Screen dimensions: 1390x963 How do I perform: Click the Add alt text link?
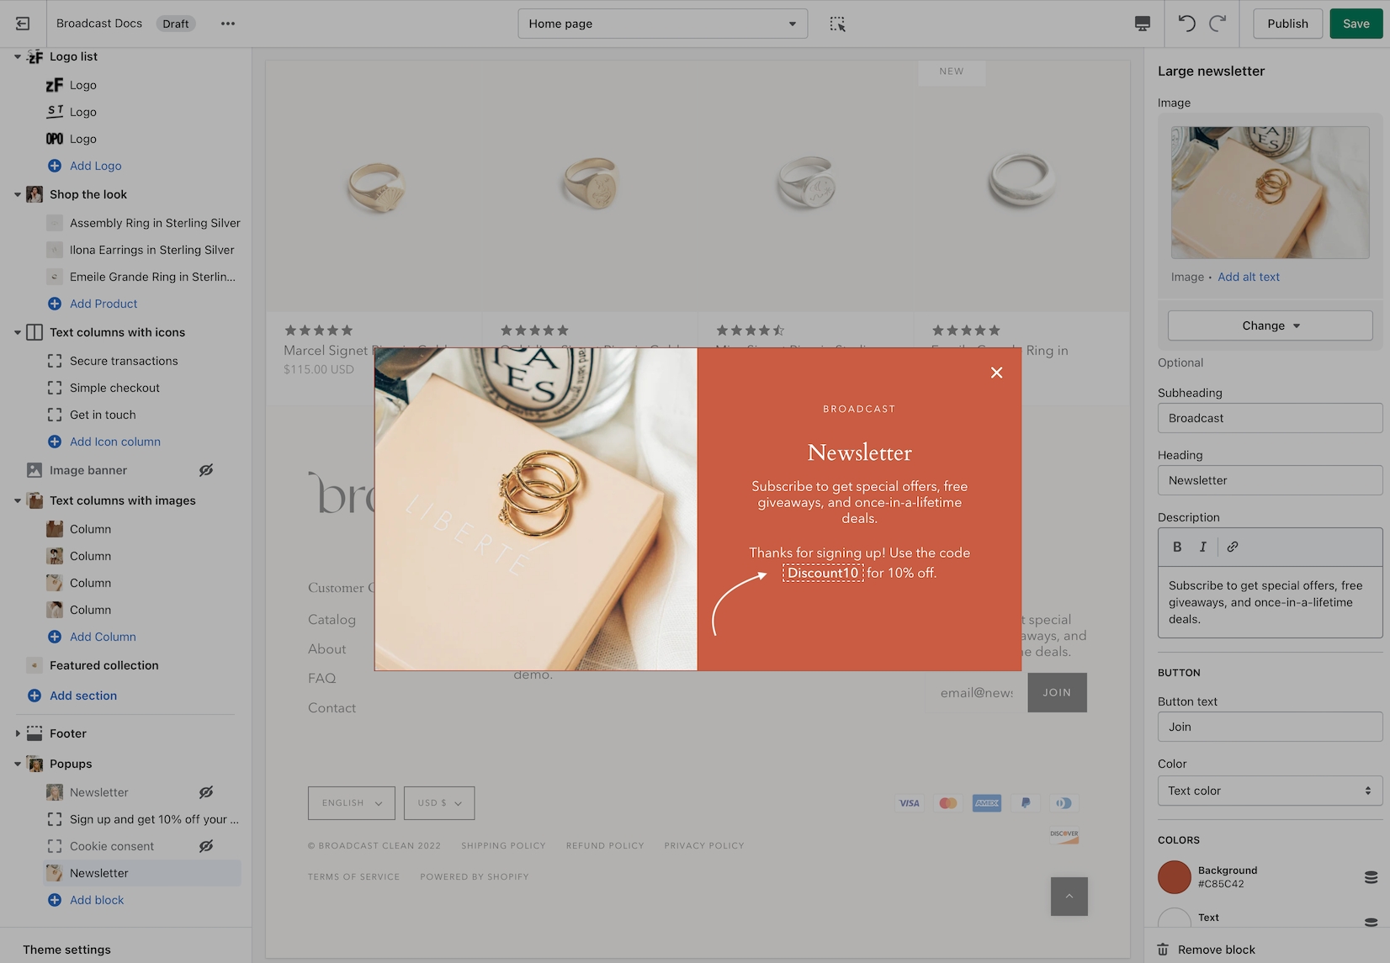1248,277
